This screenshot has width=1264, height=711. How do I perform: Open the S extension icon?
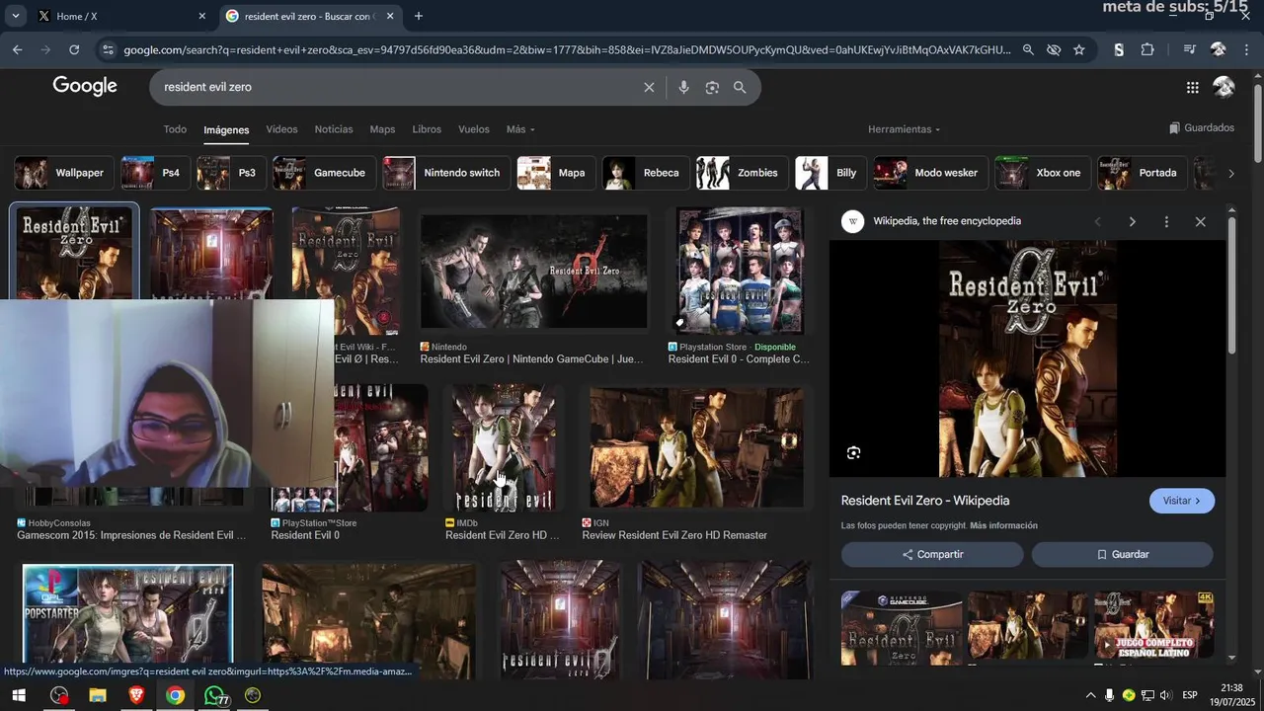(1119, 49)
